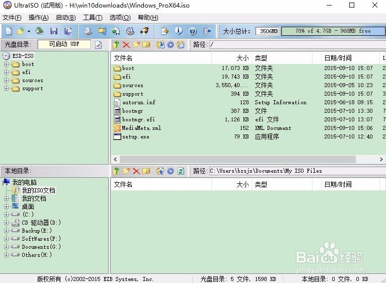Open the 选项(O) menu

(x=120, y=18)
